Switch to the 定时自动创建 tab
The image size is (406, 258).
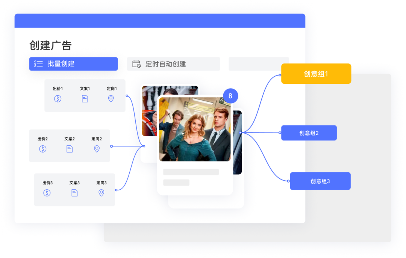(173, 64)
